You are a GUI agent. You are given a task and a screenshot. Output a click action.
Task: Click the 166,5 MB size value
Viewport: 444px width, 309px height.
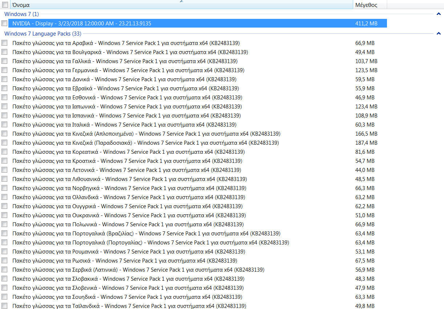366,133
